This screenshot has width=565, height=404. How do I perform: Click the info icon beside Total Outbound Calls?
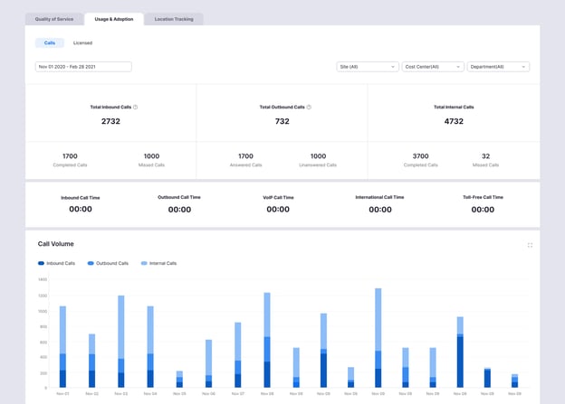pos(309,107)
